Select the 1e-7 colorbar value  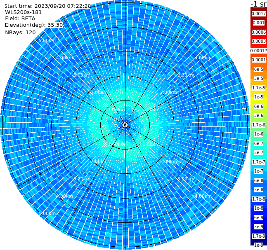(259, 171)
